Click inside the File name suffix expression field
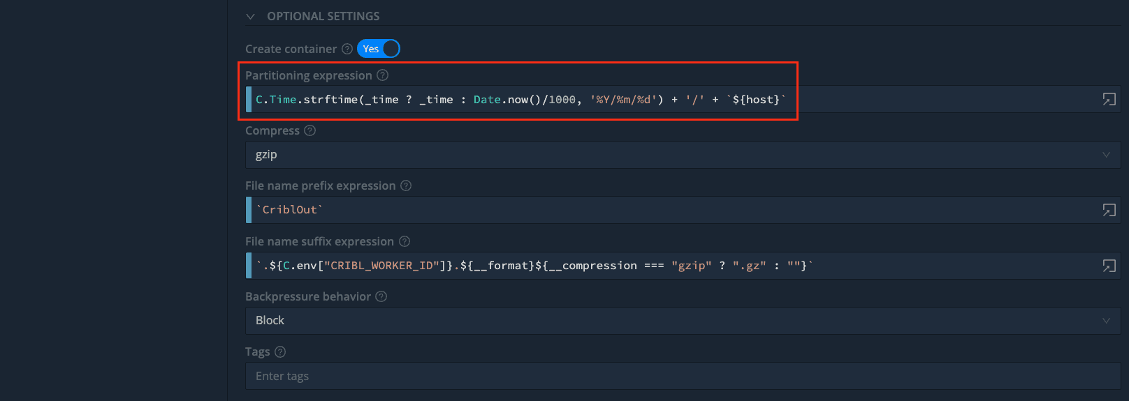 point(943,266)
